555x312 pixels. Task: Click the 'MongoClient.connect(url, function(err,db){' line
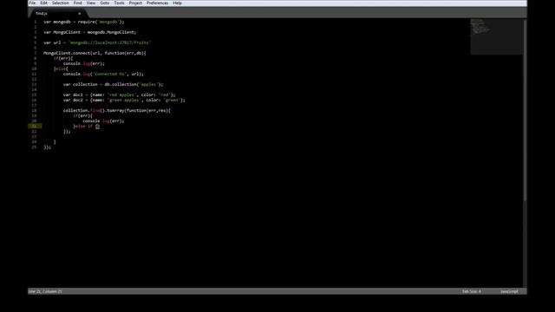[x=95, y=53]
